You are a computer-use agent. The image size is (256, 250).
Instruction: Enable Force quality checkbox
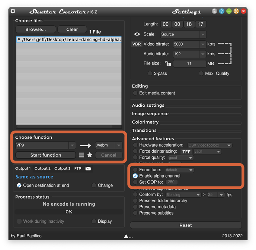135,157
